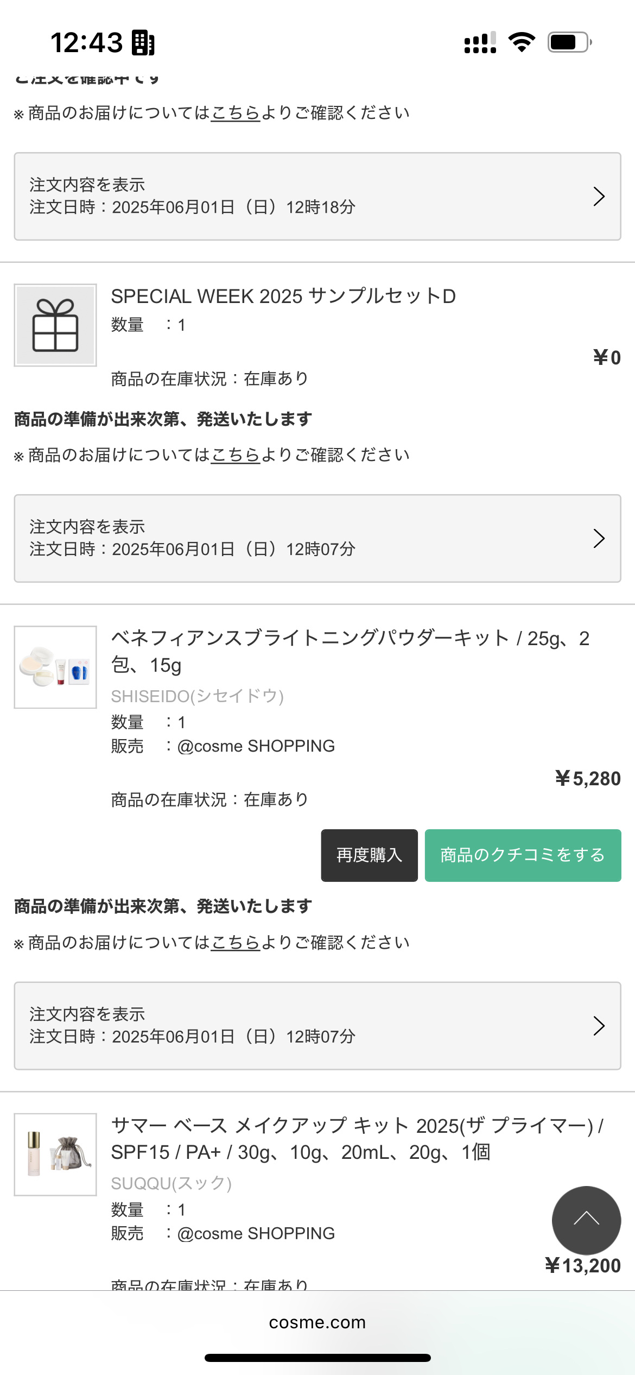Open ベネフィアンスブライトニングパウダーキット product title
The height and width of the screenshot is (1375, 635).
(x=350, y=651)
